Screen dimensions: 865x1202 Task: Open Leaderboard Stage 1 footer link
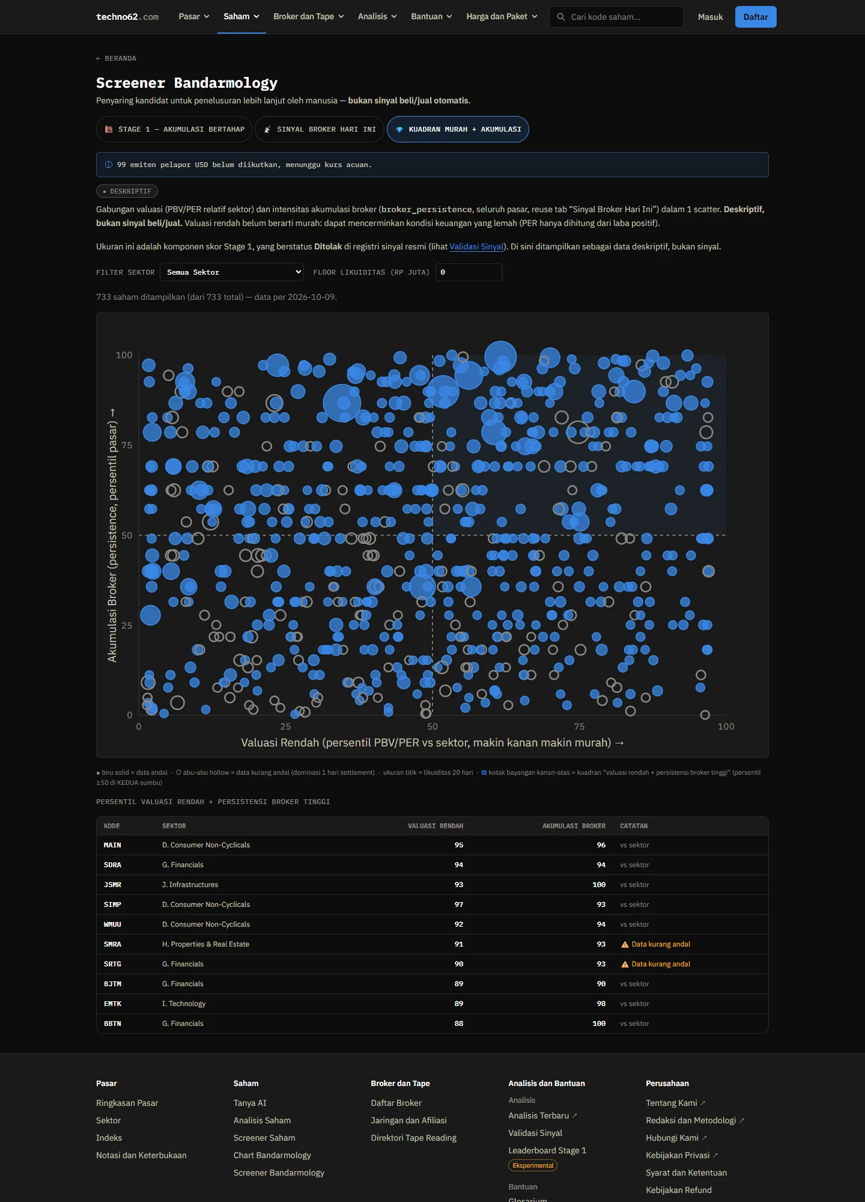[547, 1150]
